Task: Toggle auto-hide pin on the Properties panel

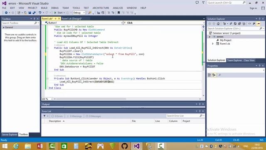Action: (259, 66)
